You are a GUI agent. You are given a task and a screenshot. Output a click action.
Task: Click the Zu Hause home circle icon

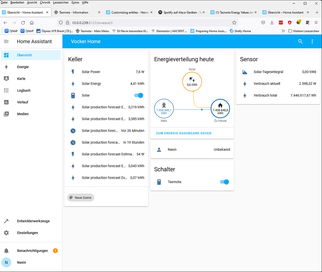[x=220, y=109]
